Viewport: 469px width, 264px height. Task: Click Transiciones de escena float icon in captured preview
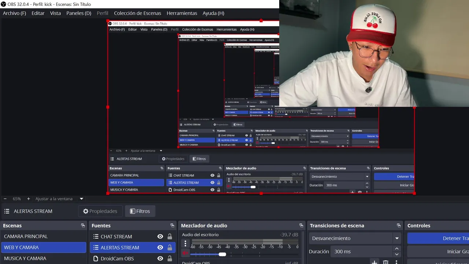[368, 168]
